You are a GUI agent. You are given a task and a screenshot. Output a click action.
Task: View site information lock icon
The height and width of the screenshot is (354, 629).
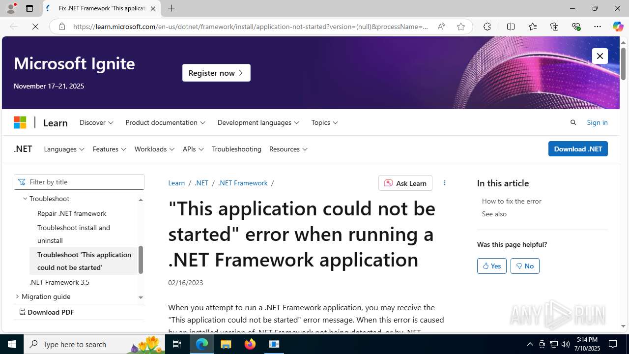[62, 27]
